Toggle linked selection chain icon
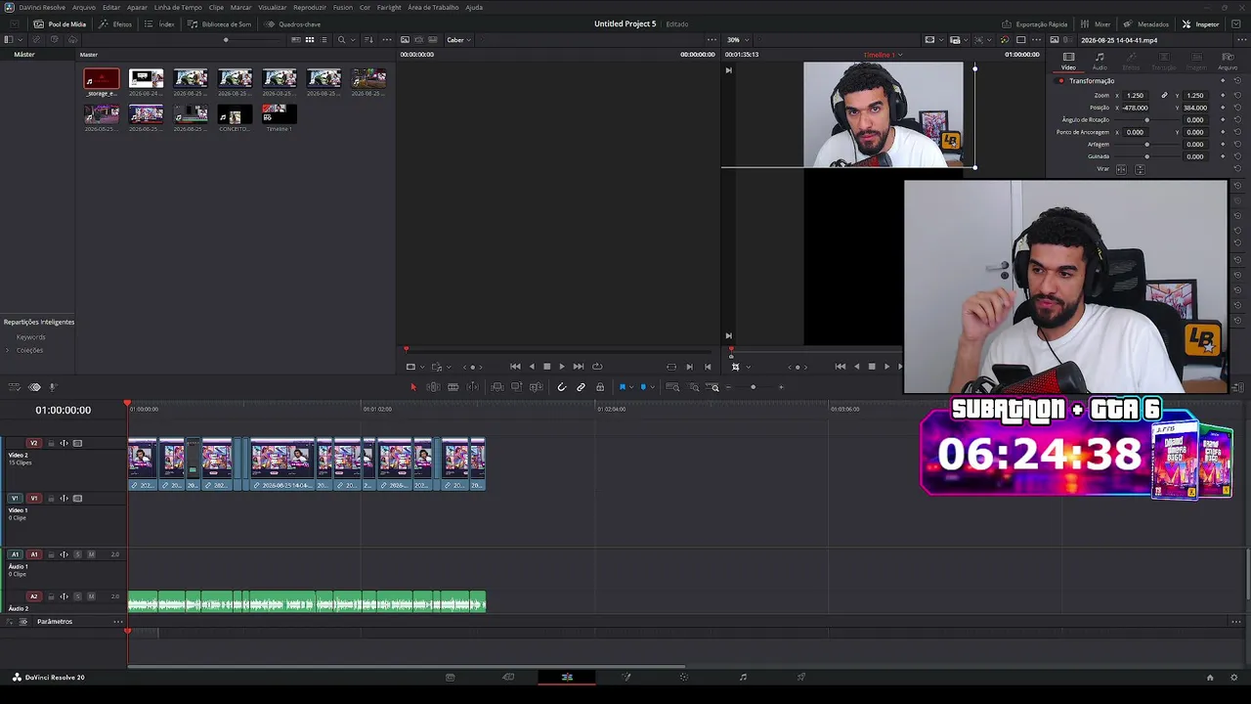Viewport: 1251px width, 704px height. 581,387
